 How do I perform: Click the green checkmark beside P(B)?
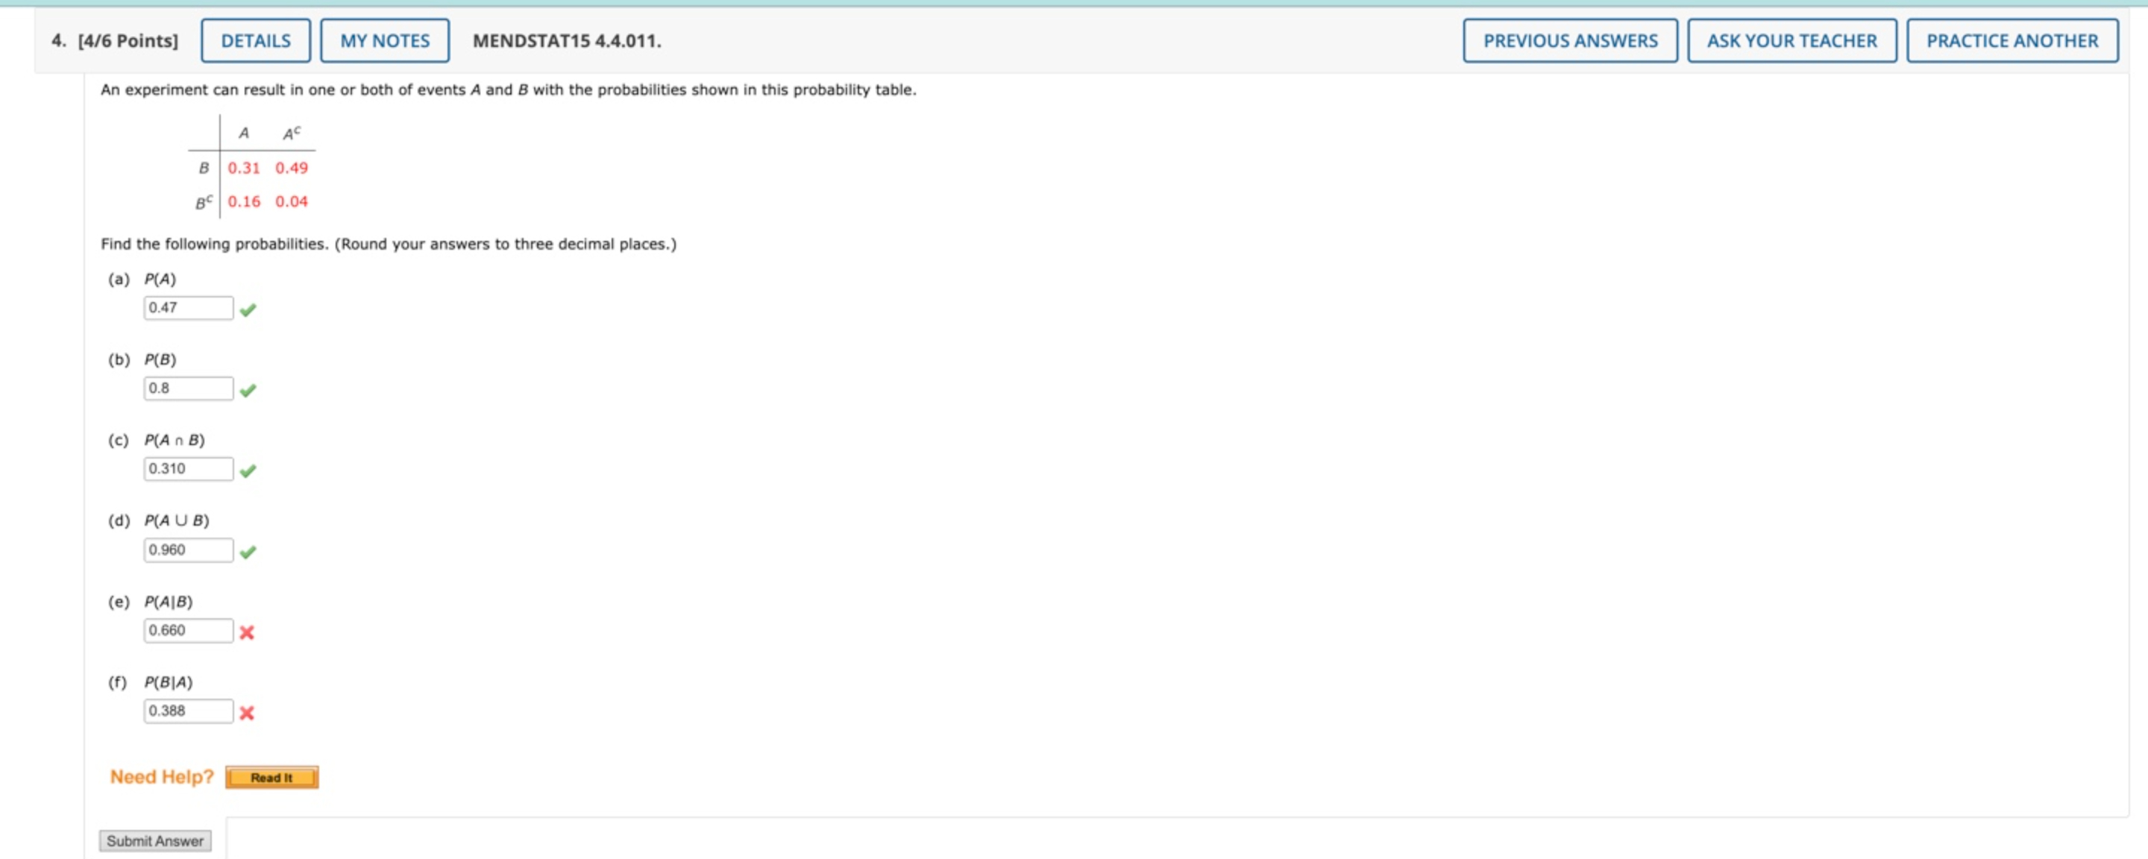click(249, 389)
